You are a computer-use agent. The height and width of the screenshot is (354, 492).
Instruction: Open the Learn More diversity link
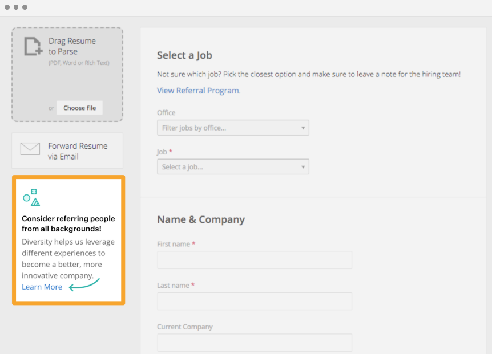pos(42,287)
